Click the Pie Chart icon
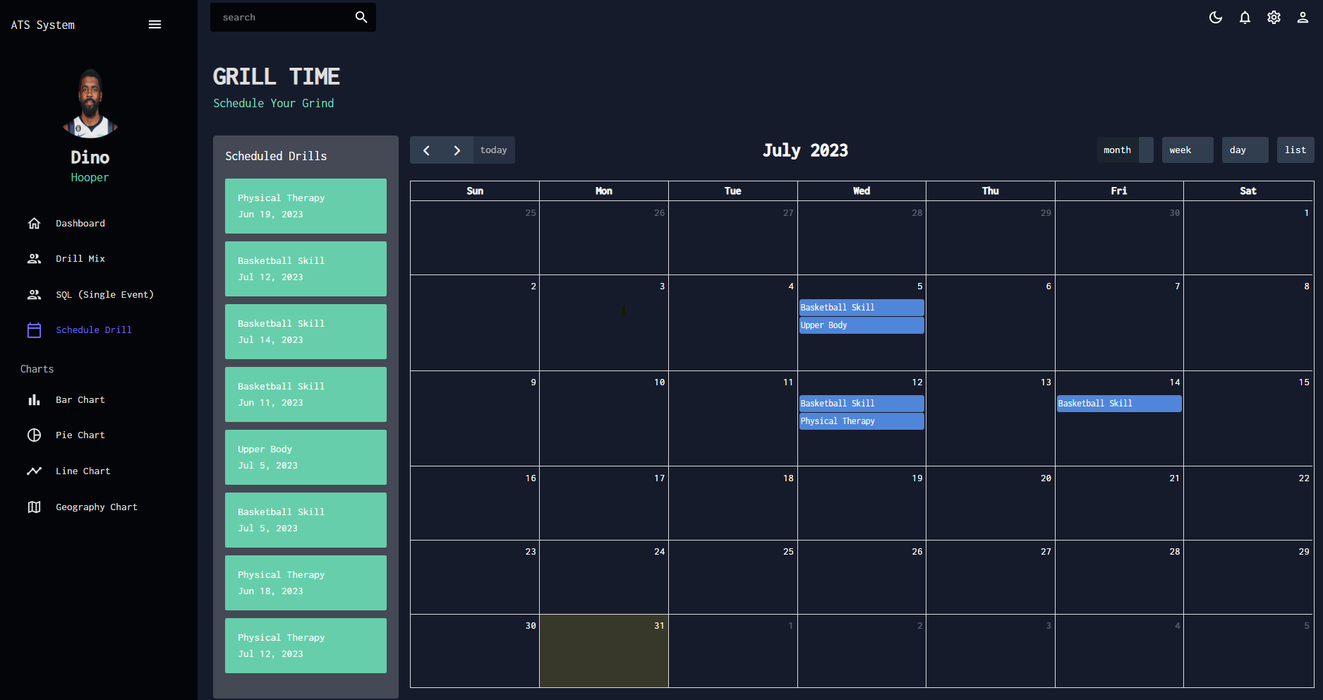Viewport: 1323px width, 700px height. point(34,435)
